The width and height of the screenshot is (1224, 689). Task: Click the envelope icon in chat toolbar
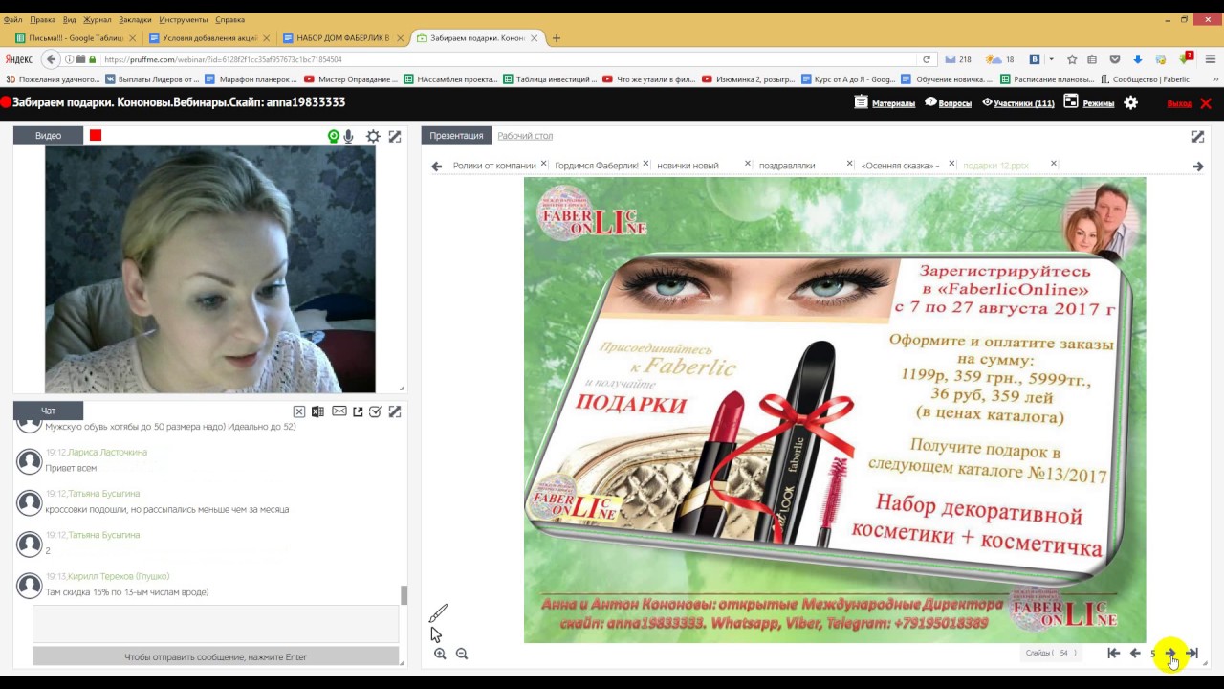point(339,411)
